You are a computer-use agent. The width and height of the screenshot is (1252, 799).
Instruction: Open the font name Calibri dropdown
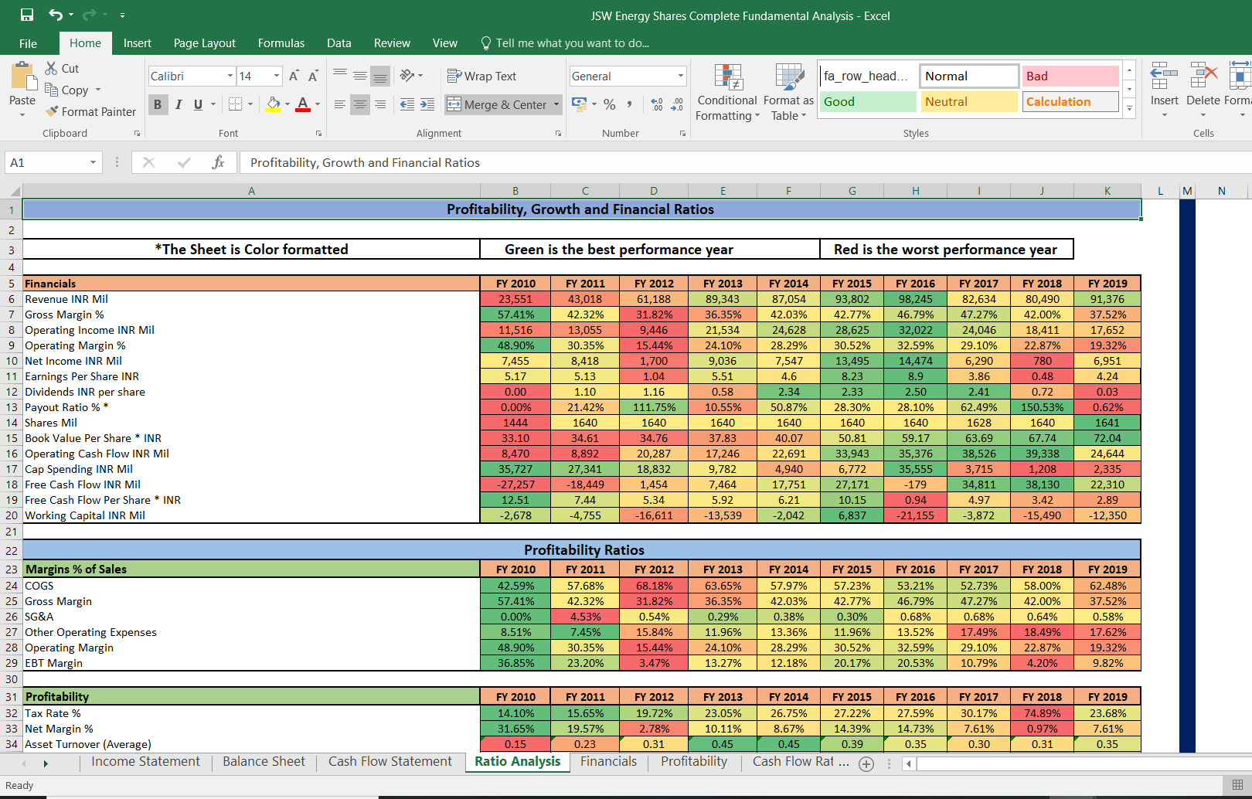coord(230,76)
